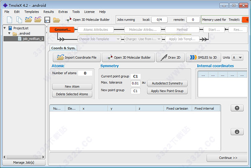This screenshot has height=168, width=251.
Task: Click the move row up arrow button
Action: (x=237, y=108)
